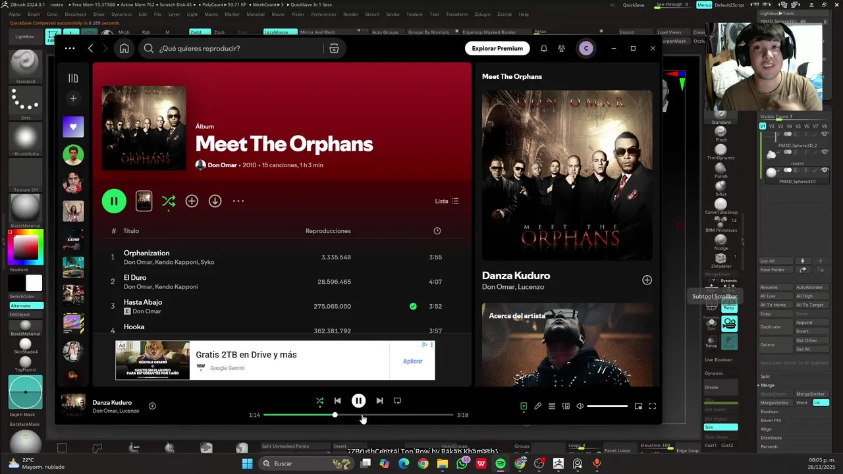Open ZBrush Zplugin menu
This screenshot has height=474, width=843.
click(x=482, y=14)
